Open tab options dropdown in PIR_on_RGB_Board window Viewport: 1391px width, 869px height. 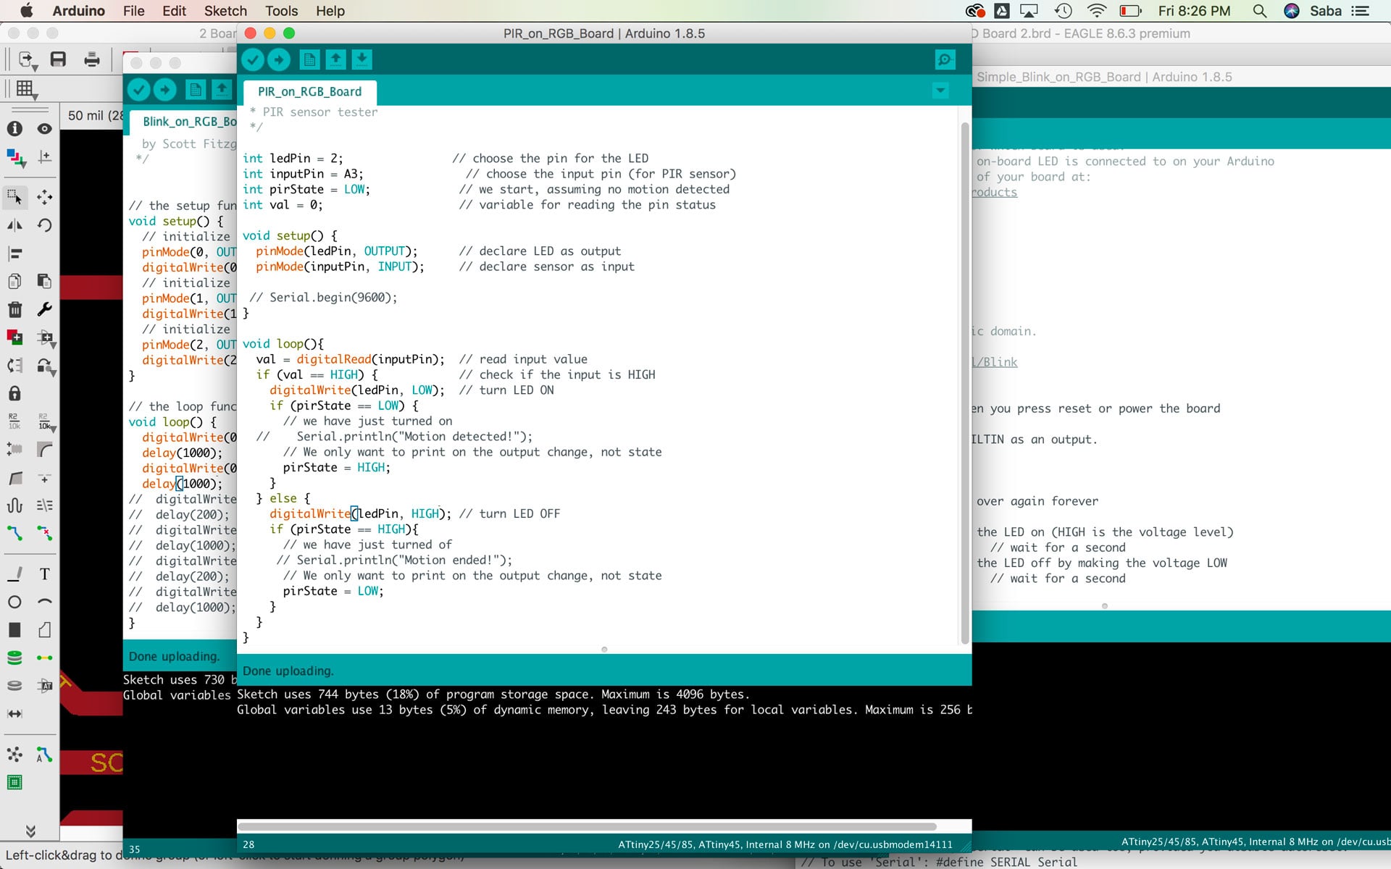point(940,91)
